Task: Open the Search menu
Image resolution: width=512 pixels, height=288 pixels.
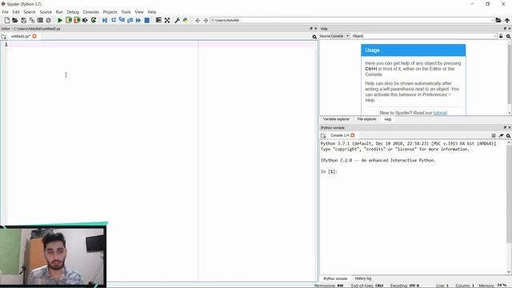Action: coord(30,12)
